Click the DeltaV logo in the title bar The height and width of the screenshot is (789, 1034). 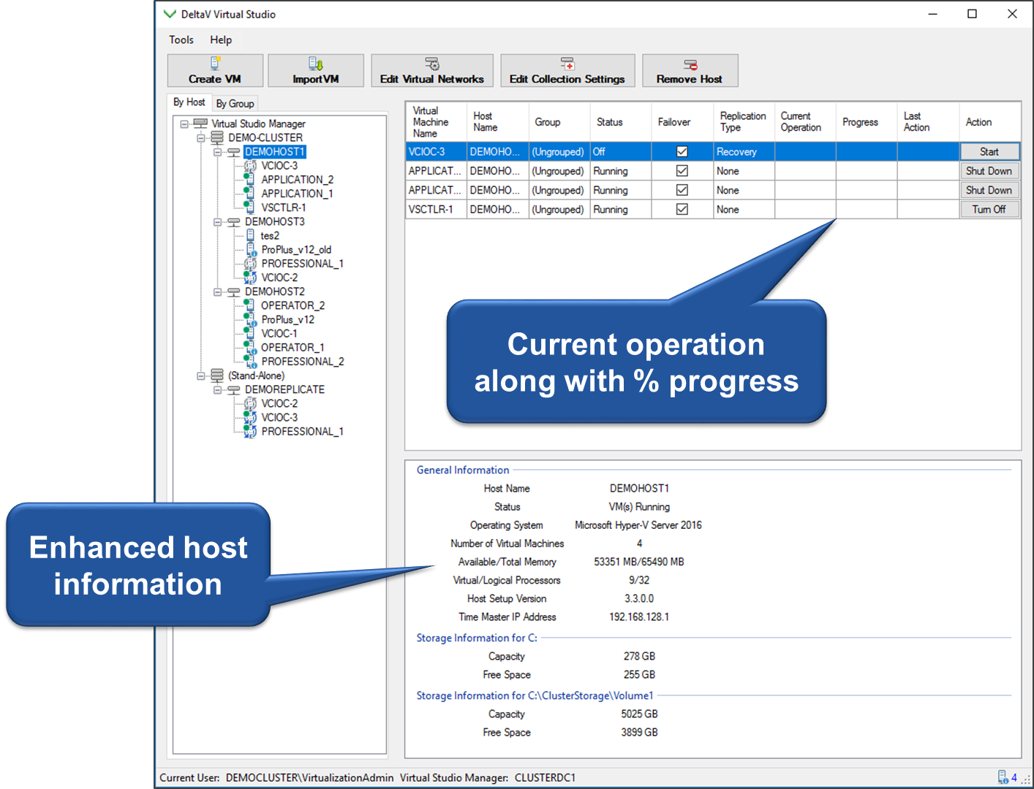[170, 14]
